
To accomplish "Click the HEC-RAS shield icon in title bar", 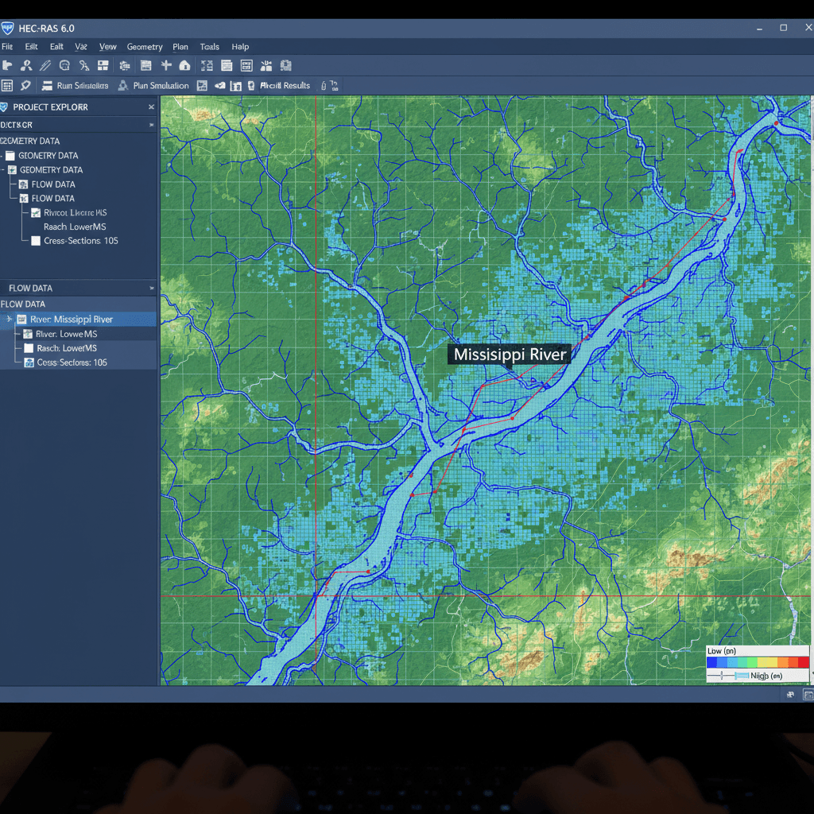I will click(x=6, y=28).
